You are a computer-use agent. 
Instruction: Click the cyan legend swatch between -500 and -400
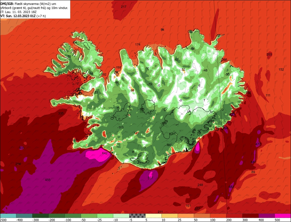coord(8,216)
